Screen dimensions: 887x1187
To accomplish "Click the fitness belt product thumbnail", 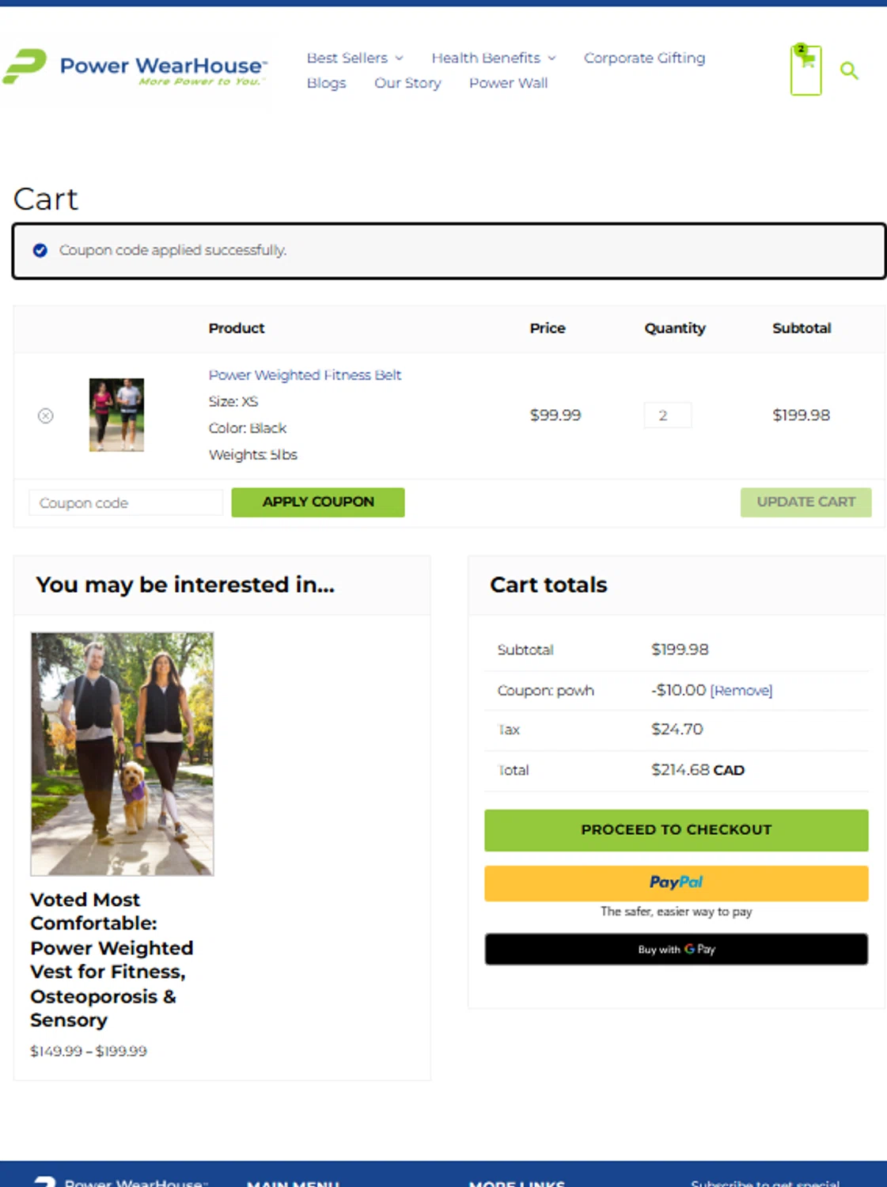I will (116, 415).
